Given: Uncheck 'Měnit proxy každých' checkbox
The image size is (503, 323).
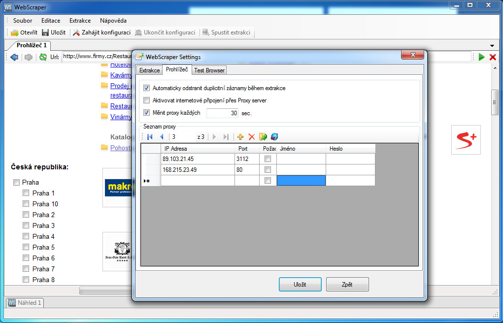Looking at the screenshot, I should [147, 113].
